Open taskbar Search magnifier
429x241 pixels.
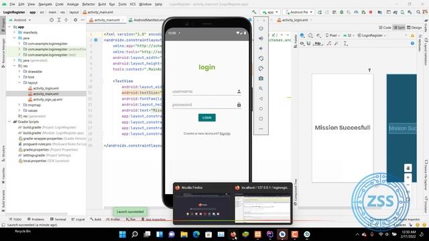135,234
